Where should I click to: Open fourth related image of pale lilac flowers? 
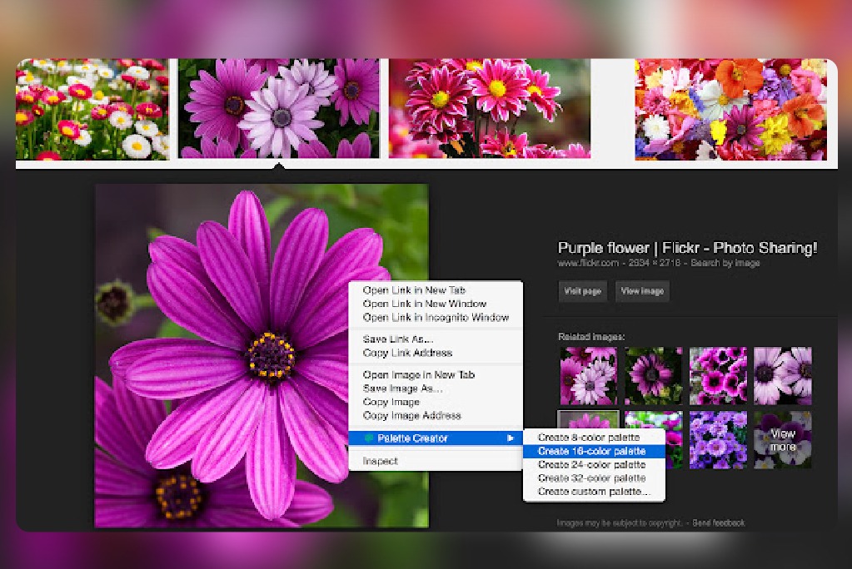pos(782,376)
